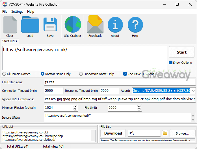This screenshot has width=197, height=149.
Task: Select the Start URLs tab
Action: click(10, 41)
